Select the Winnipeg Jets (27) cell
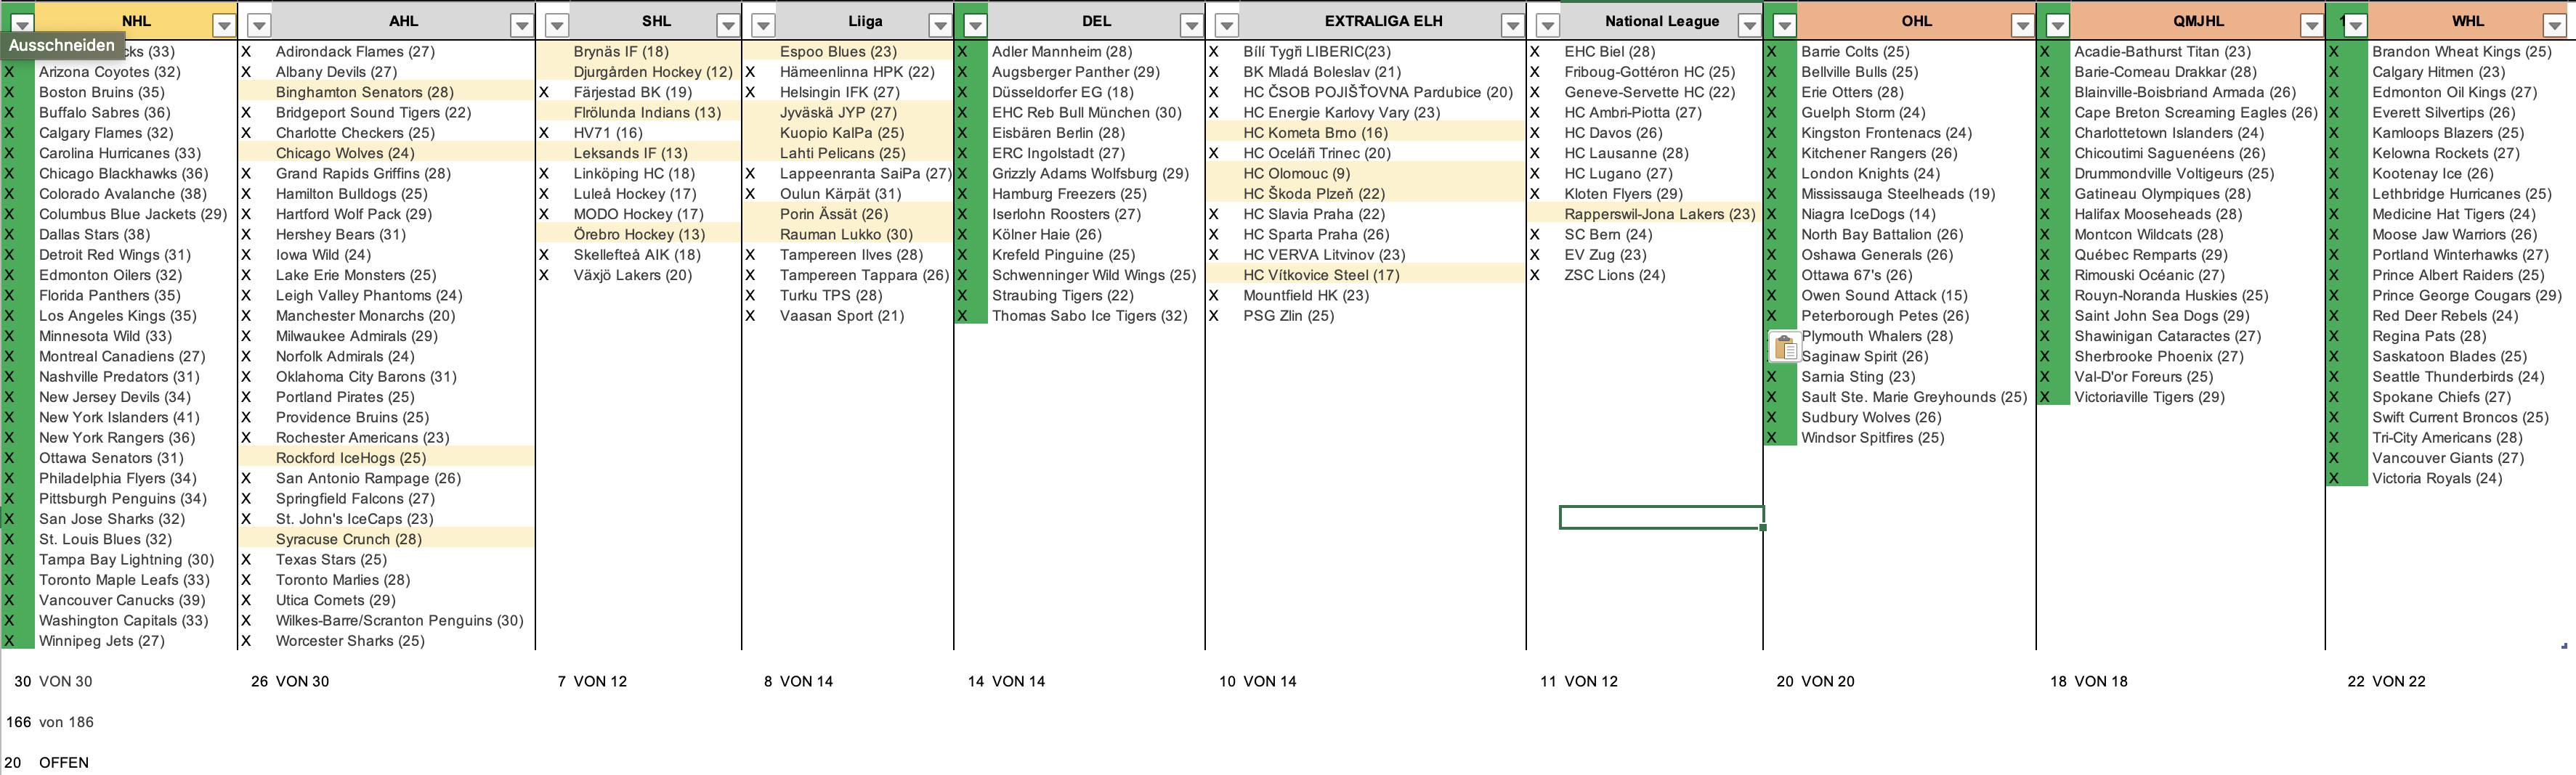The height and width of the screenshot is (775, 2576). 135,641
